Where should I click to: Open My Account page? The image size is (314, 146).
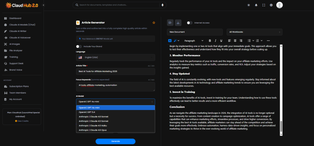pyautogui.click(x=15, y=99)
